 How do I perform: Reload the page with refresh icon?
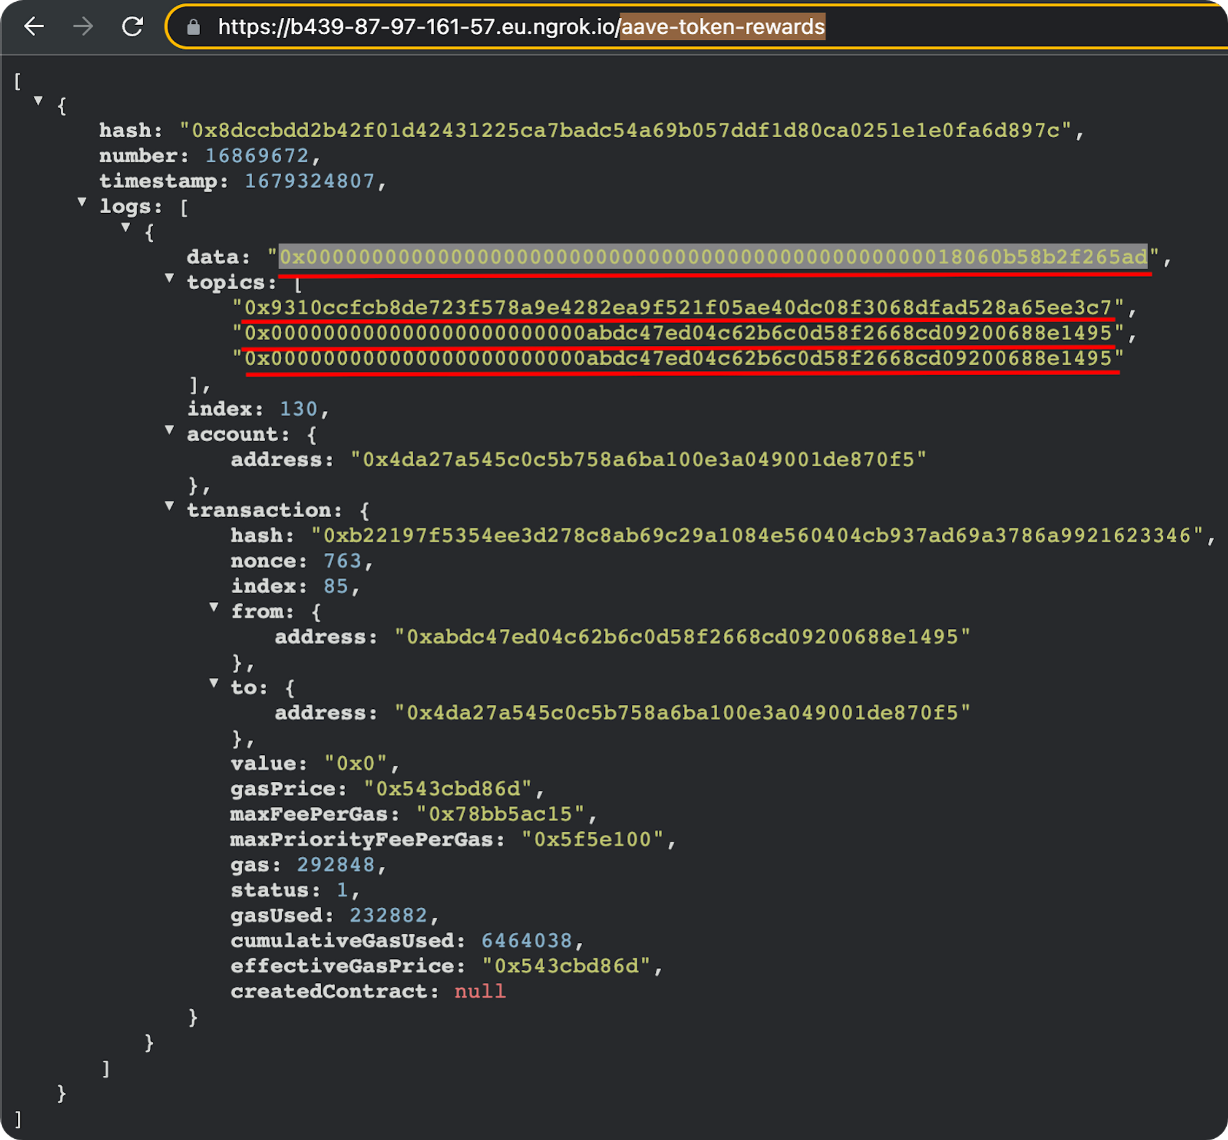point(132,26)
